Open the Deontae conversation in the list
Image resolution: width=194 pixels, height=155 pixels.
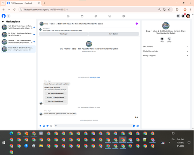[x=18, y=42]
